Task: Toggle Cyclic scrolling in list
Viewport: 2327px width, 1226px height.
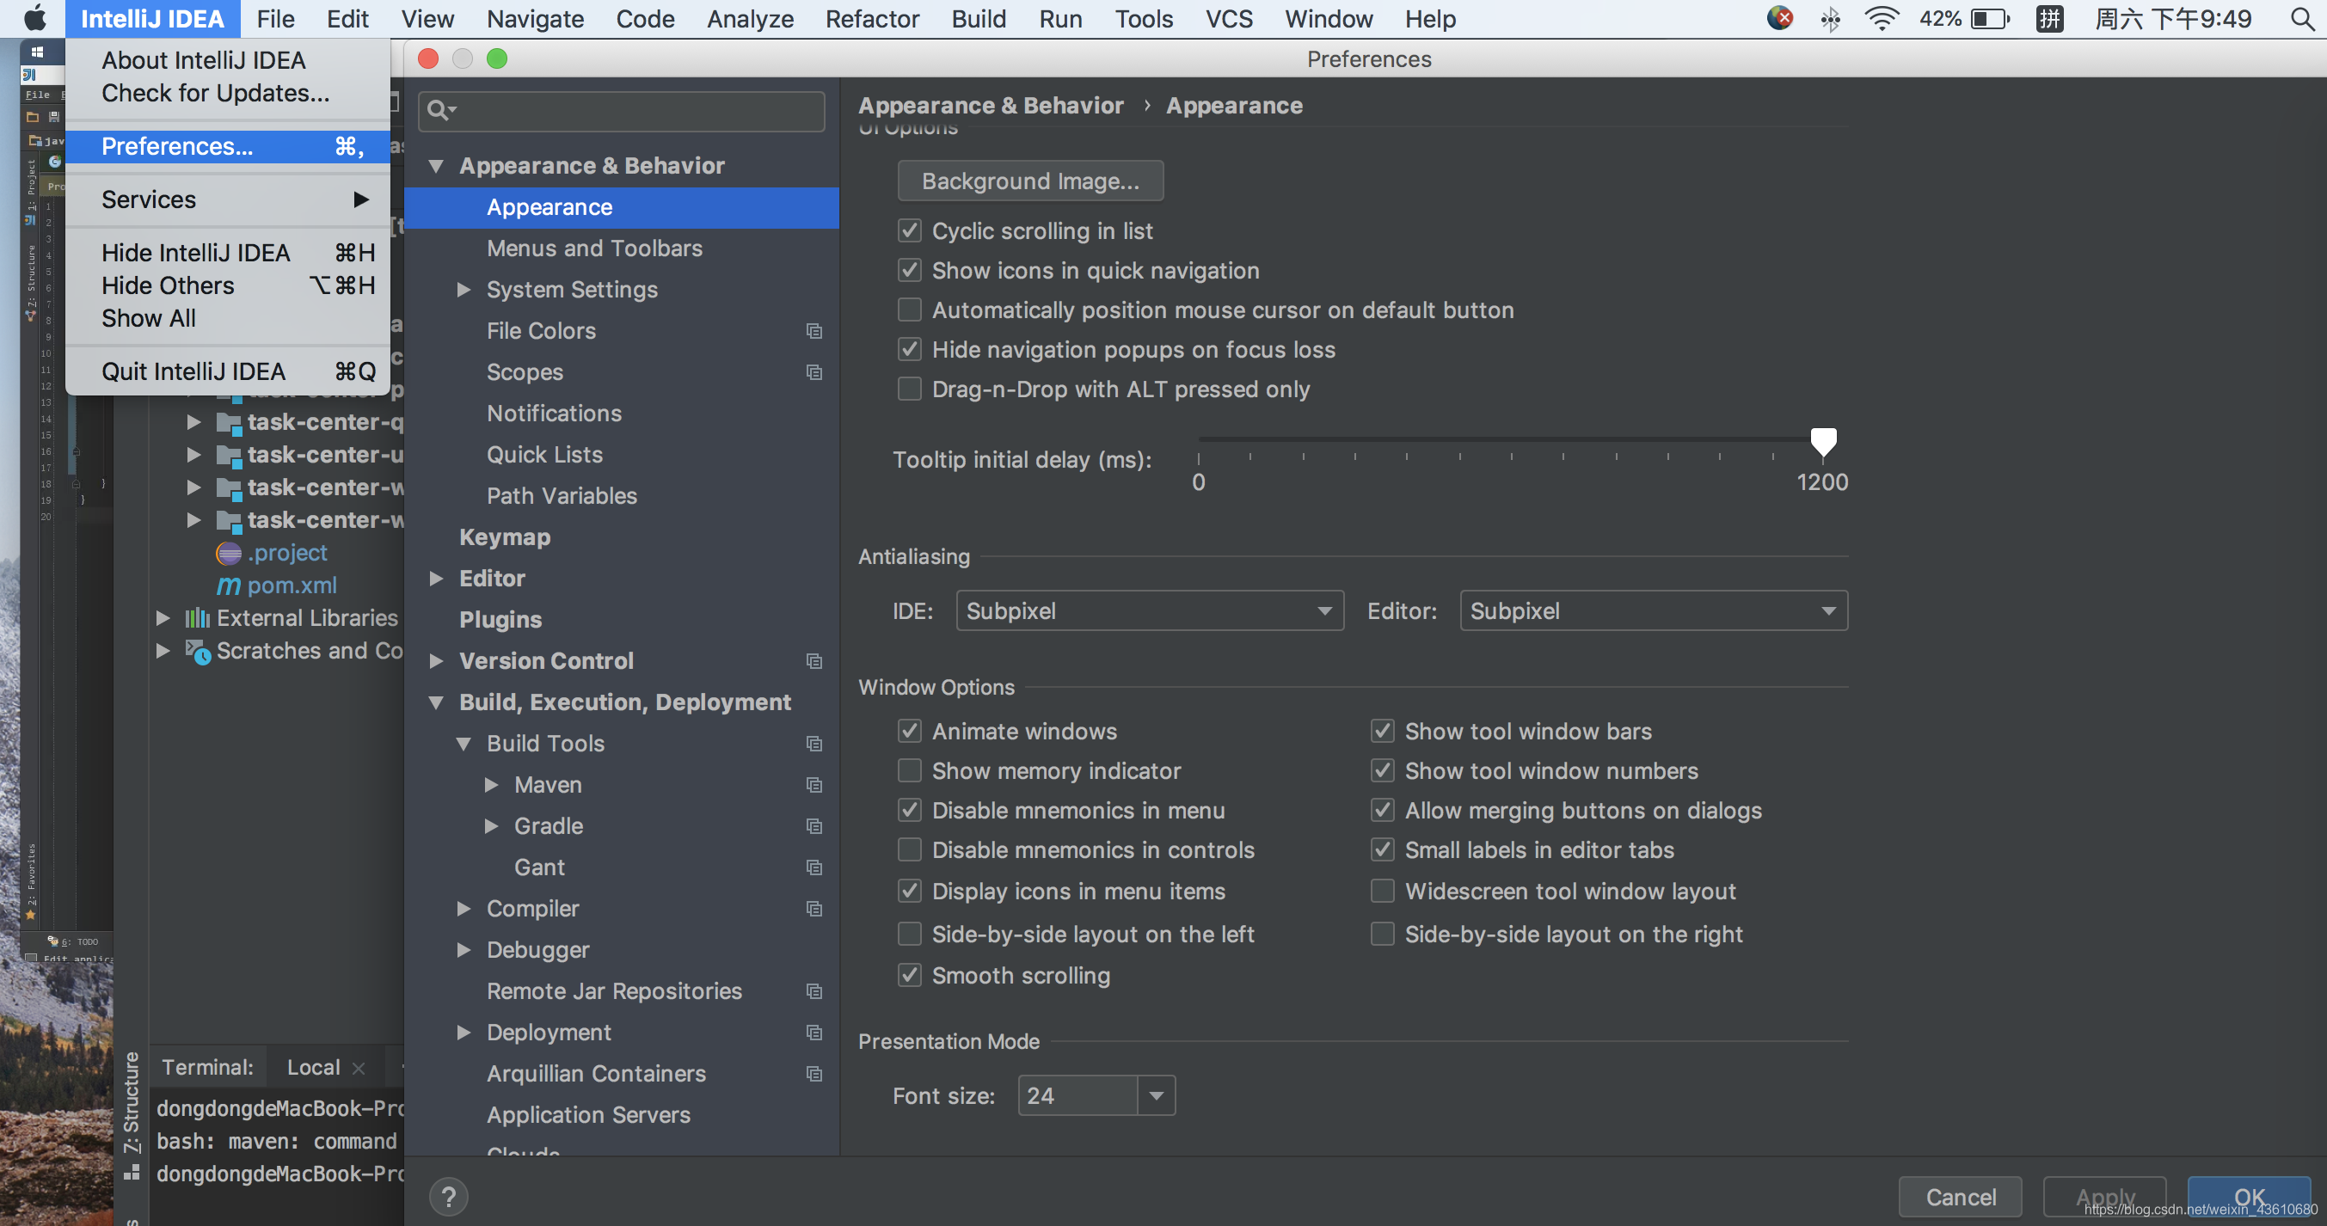Action: (909, 230)
